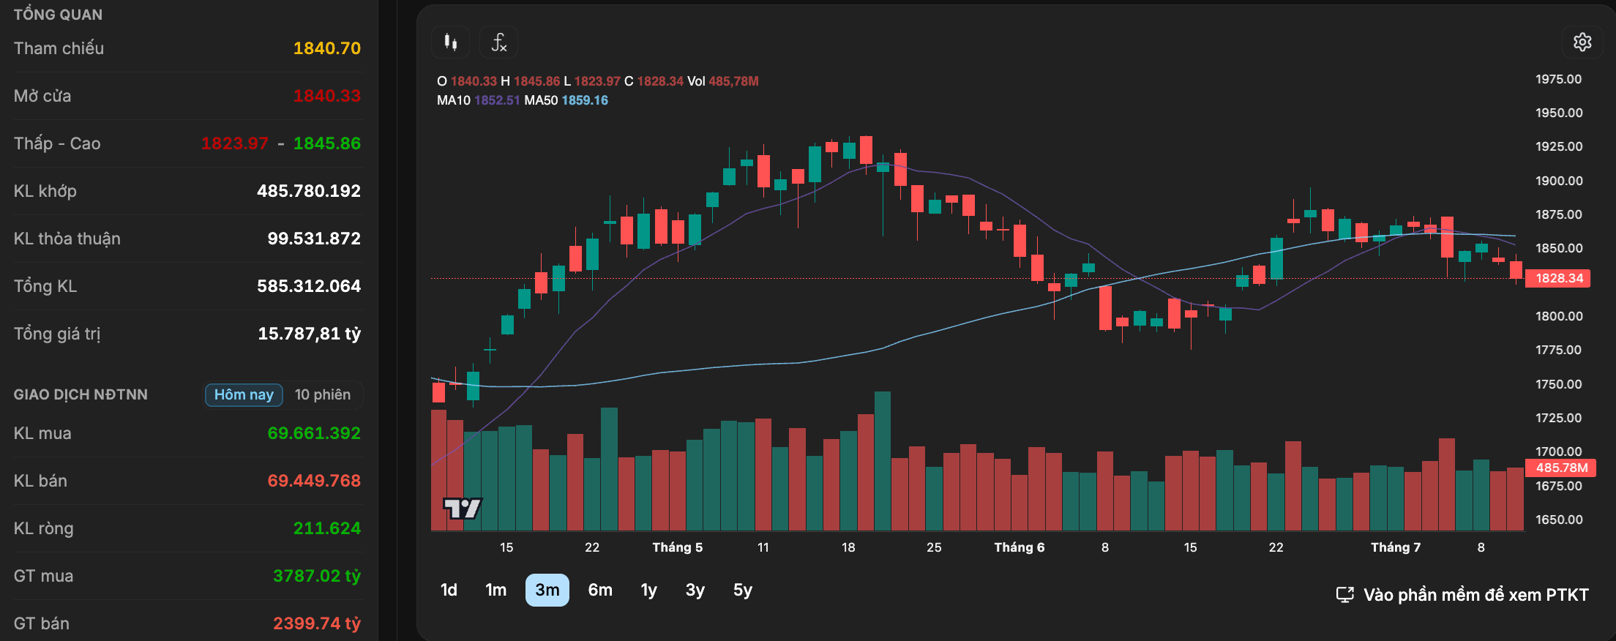Open the indicators fx menu
Screen dimensions: 1616x641
pyautogui.click(x=499, y=42)
